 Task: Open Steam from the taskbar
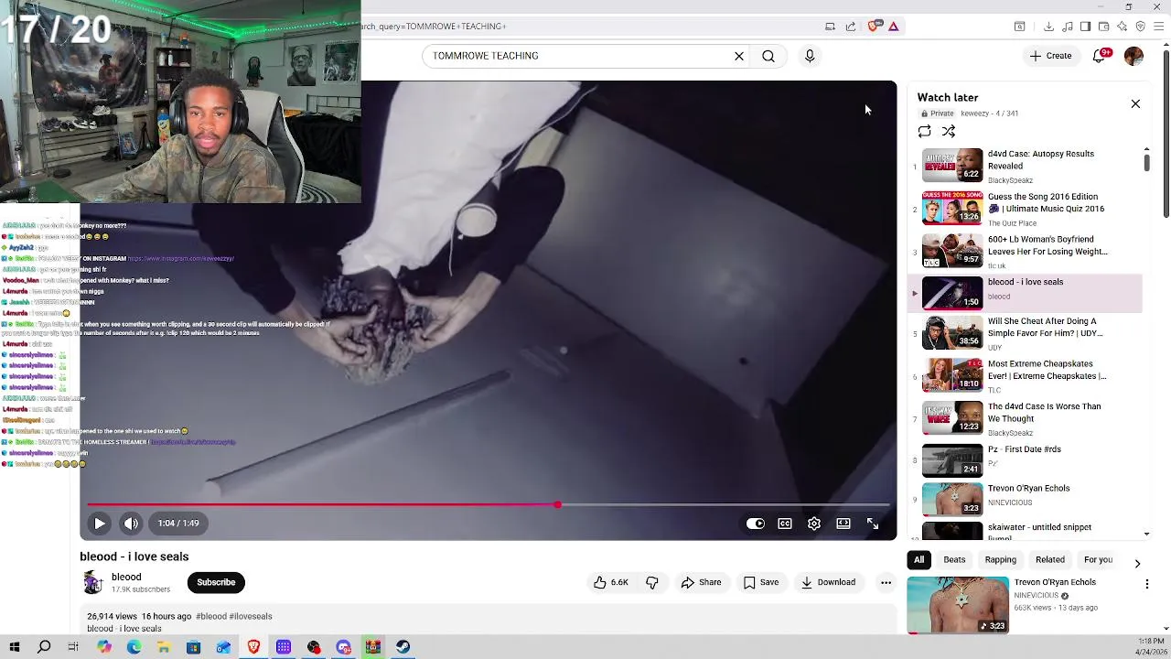pyautogui.click(x=403, y=647)
